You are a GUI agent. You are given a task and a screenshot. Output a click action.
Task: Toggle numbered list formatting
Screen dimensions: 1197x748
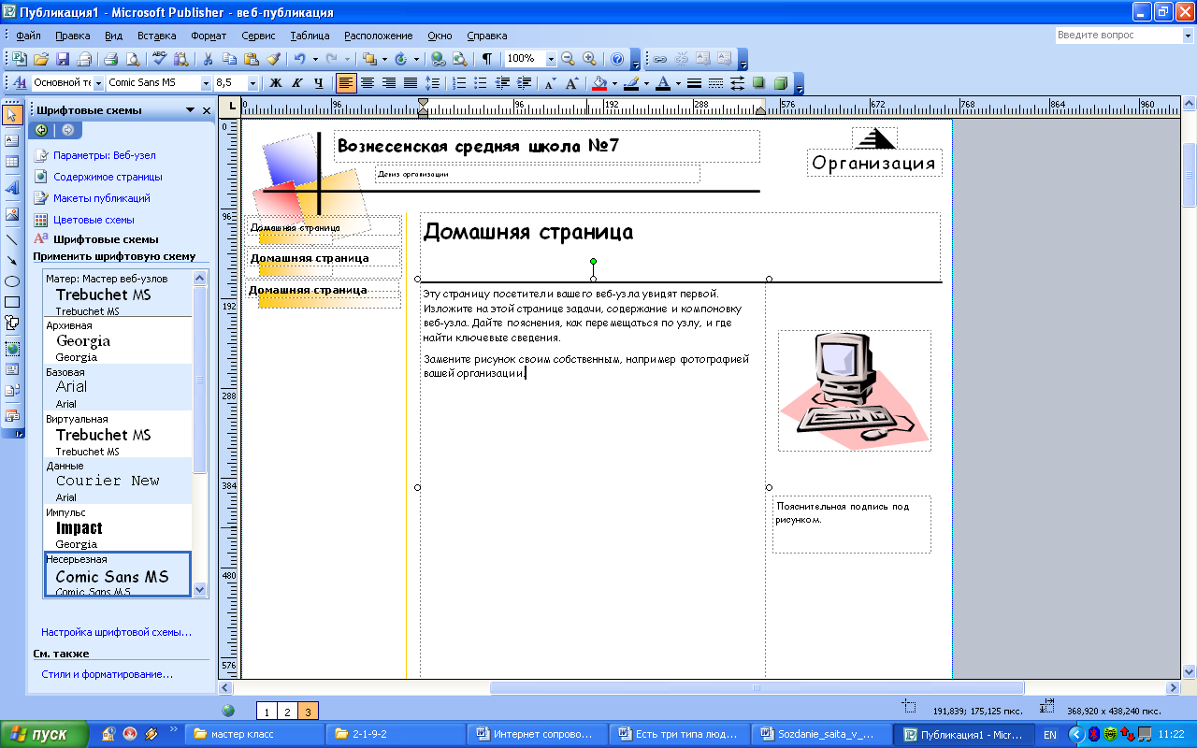[x=459, y=83]
